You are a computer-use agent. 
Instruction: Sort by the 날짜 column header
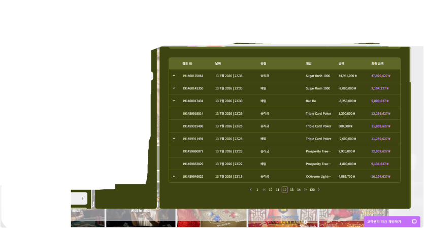click(218, 63)
